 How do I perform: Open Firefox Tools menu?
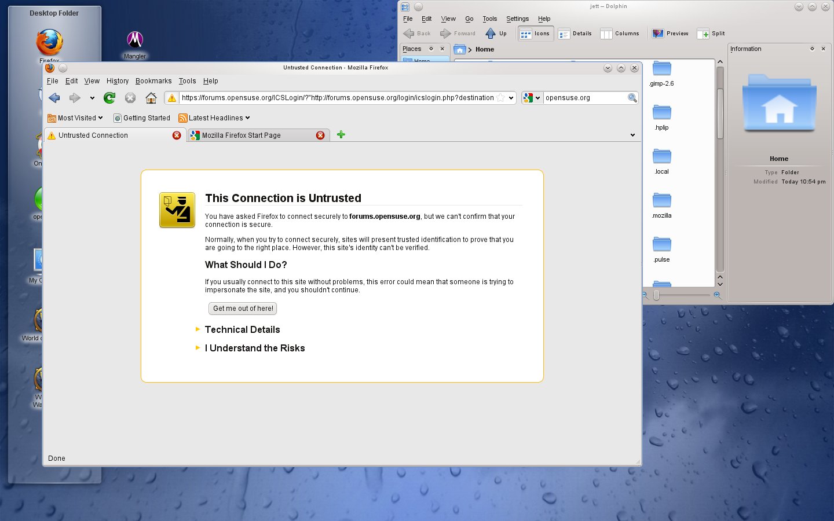pos(187,81)
